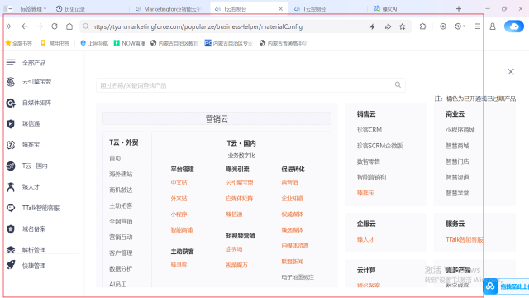This screenshot has width=529, height=298.
Task: Switch to the inactive T云控制台 tab
Action: click(310, 9)
